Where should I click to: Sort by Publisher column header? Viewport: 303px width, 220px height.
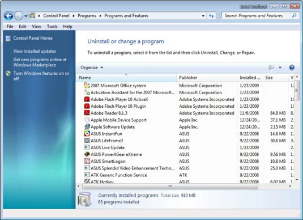(207, 78)
